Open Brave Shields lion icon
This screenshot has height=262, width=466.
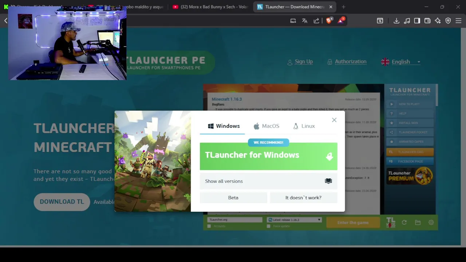329,20
